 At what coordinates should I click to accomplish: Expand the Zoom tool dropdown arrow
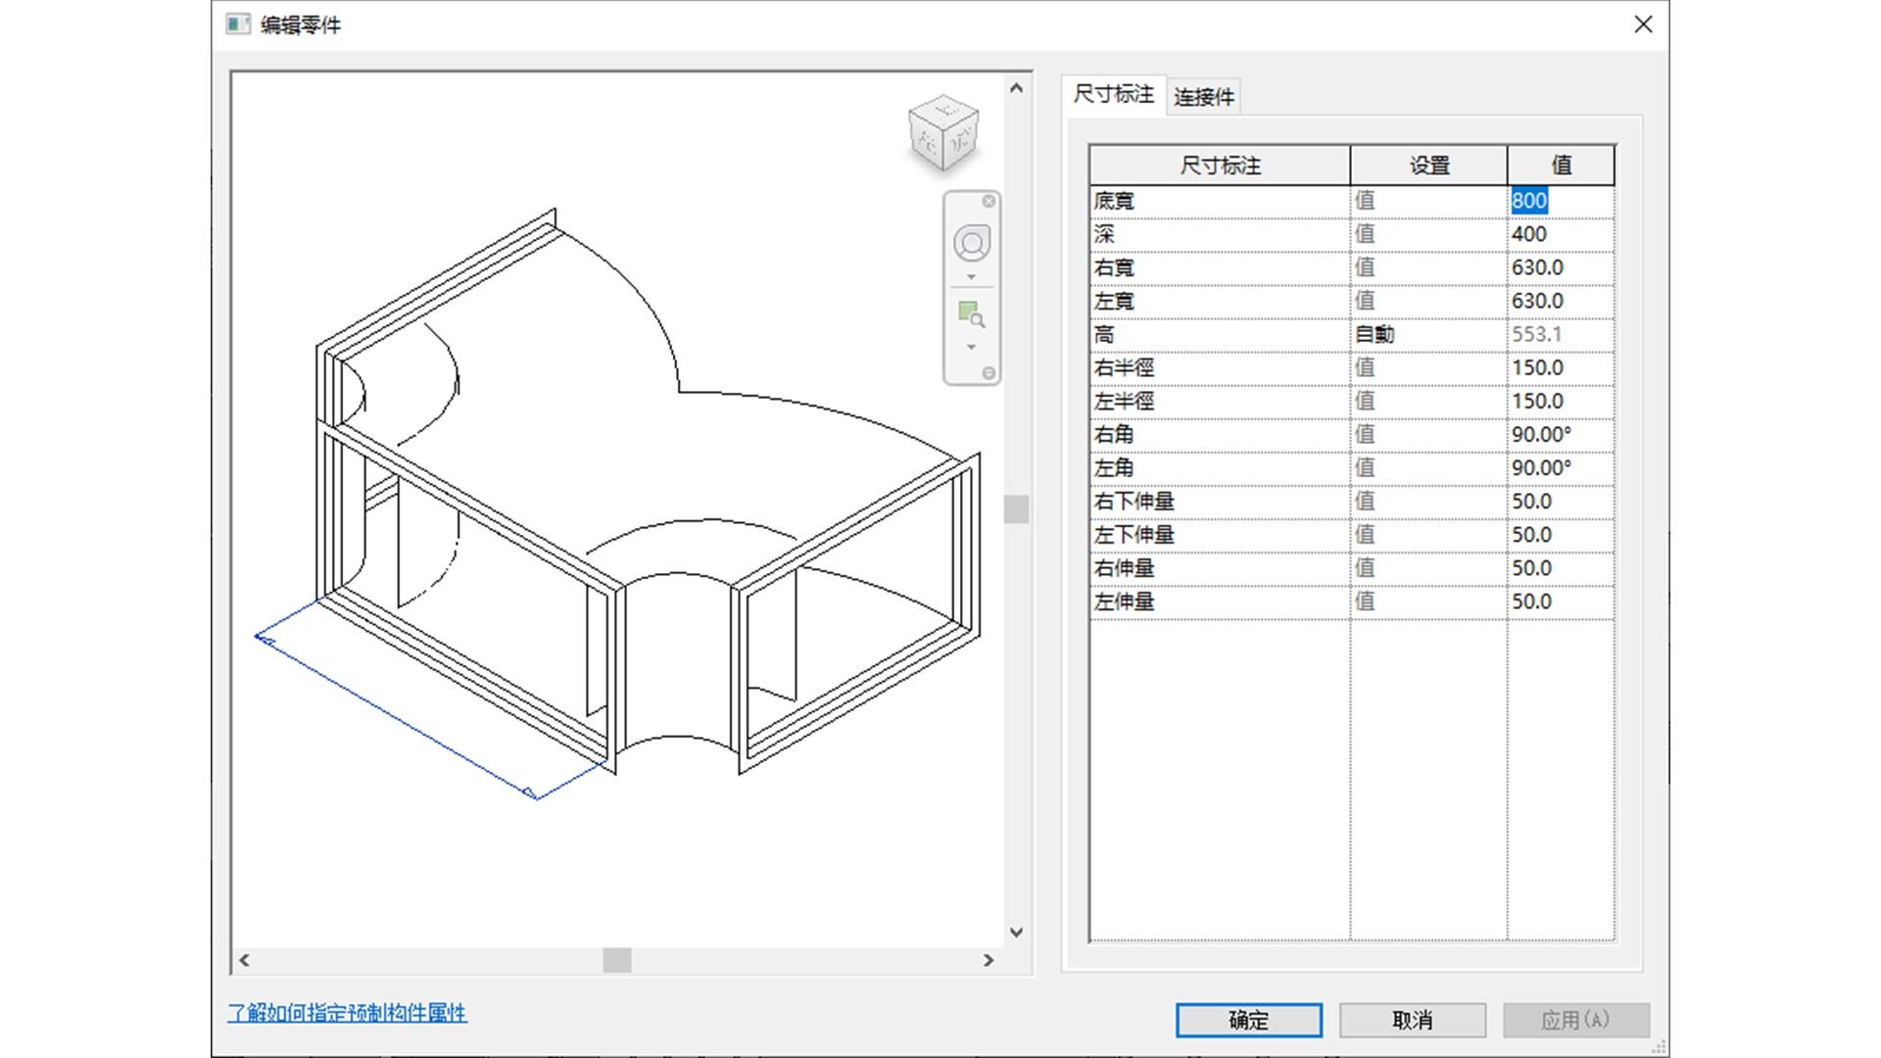(x=971, y=348)
